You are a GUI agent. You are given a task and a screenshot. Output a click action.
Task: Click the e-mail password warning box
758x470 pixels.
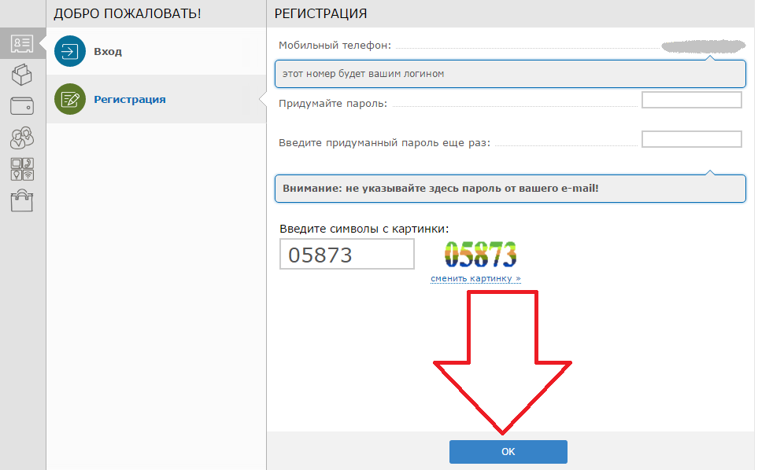point(510,188)
